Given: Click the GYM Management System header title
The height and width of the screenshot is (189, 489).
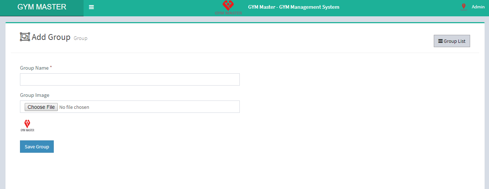Looking at the screenshot, I should (294, 7).
